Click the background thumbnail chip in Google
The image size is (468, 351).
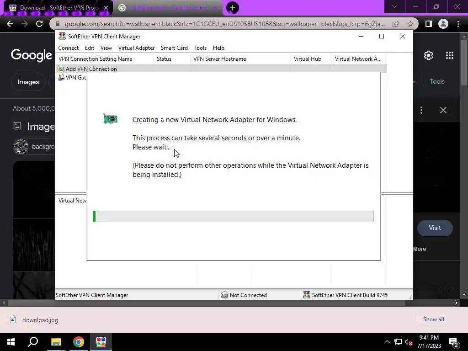pos(34,147)
